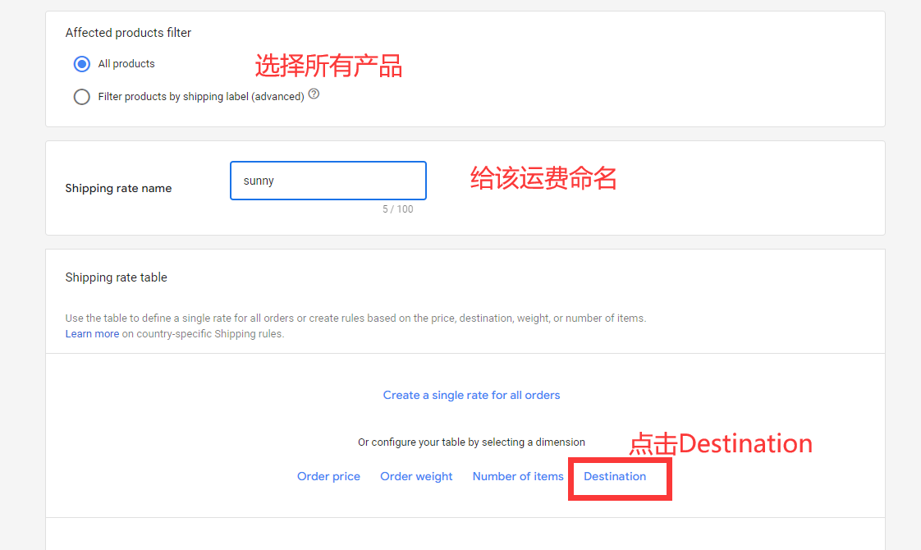Click the dimension selection prompt text
Viewport: 921px width, 550px height.
point(471,442)
